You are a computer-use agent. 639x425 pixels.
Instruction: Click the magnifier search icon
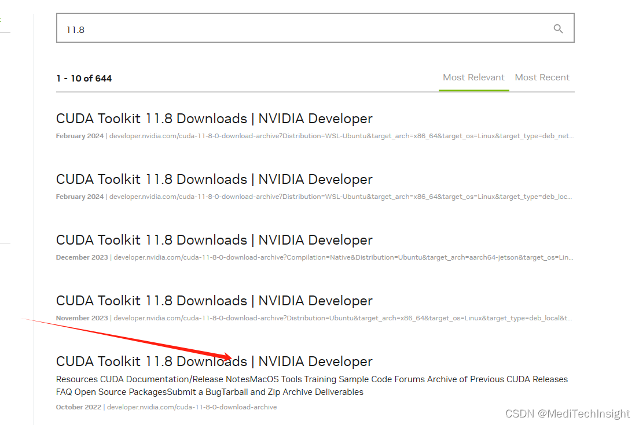tap(558, 28)
